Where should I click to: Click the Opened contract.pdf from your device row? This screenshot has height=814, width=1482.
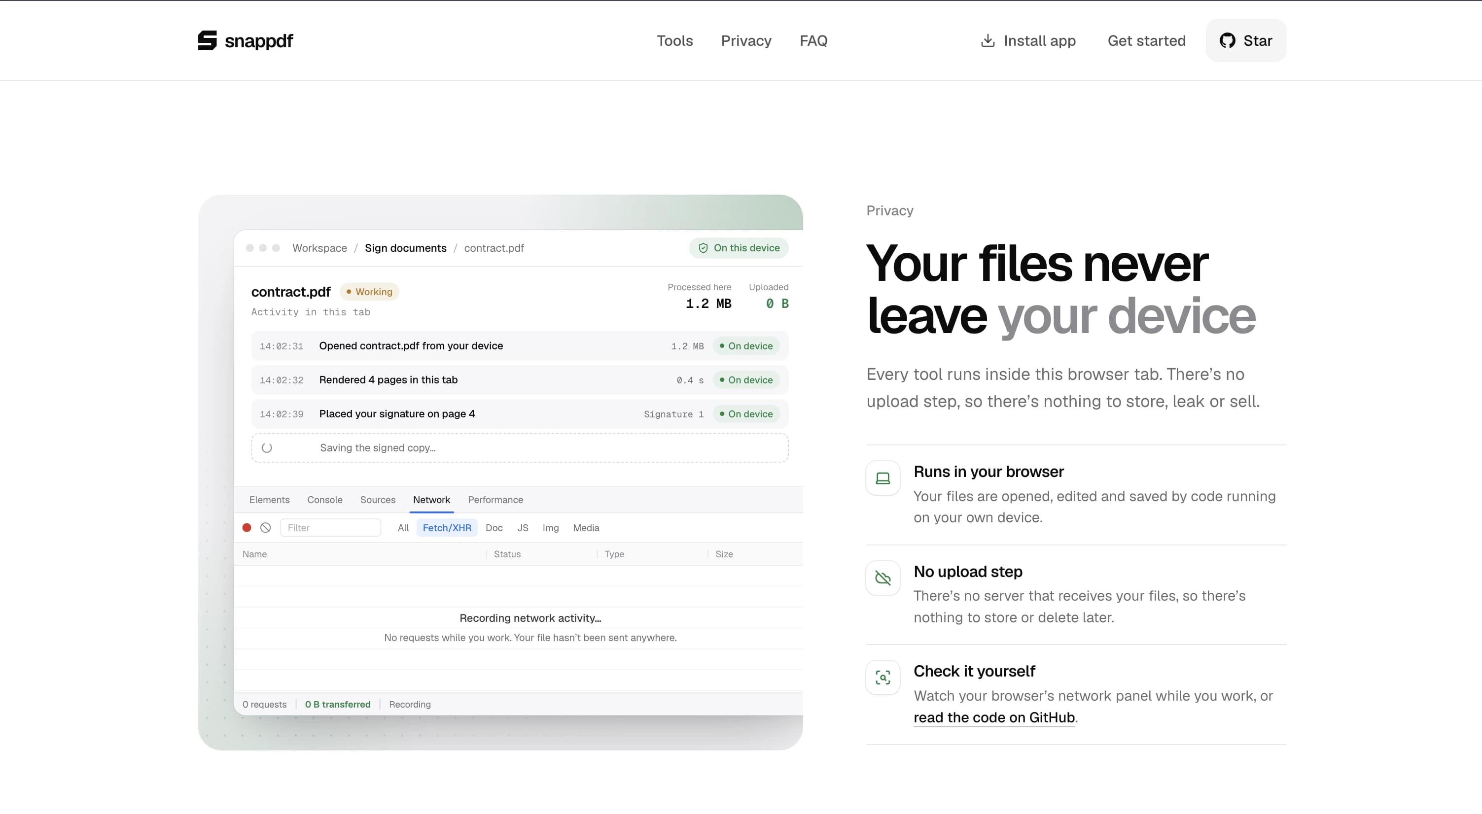(x=520, y=345)
